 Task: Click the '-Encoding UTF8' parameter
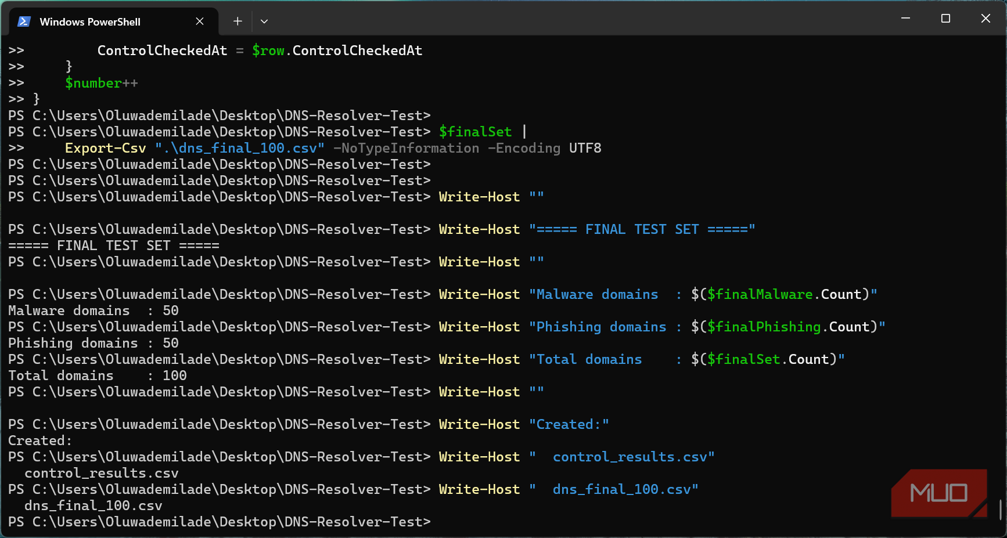click(545, 148)
